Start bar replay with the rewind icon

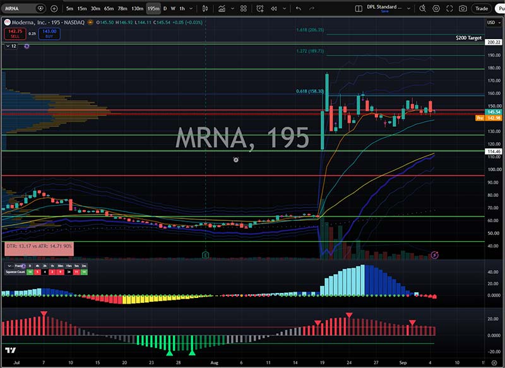(x=274, y=9)
